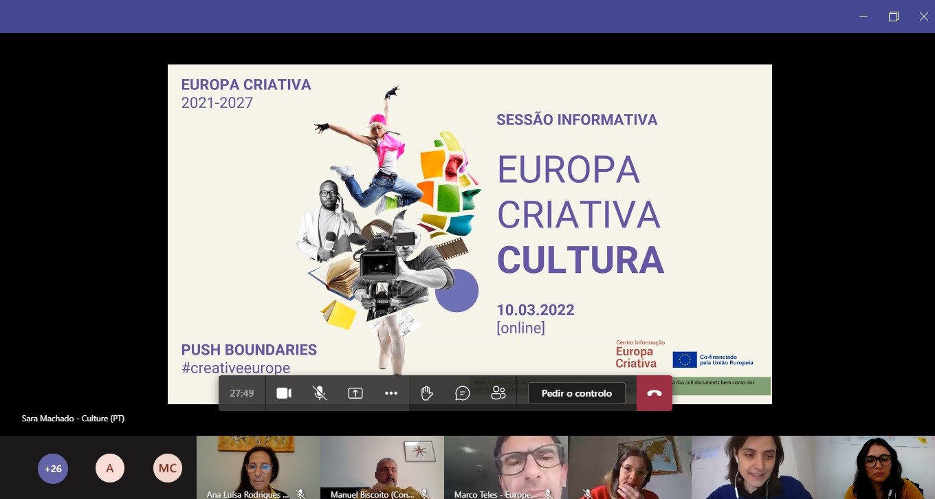This screenshot has width=935, height=499.
Task: Click PUSH BOUNDARIES text on the slide
Action: (249, 349)
